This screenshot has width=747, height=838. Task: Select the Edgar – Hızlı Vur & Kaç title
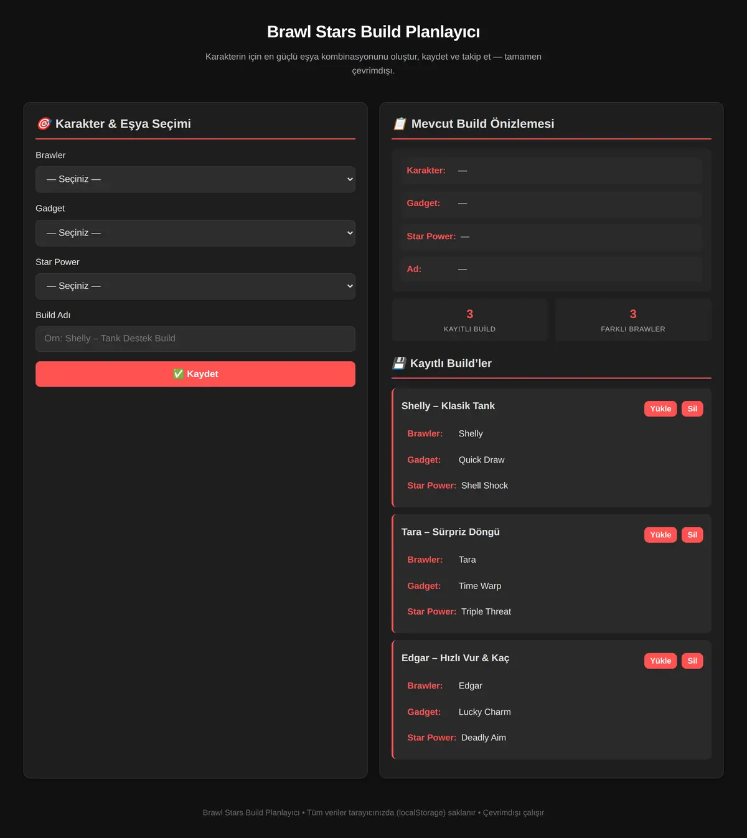click(455, 658)
